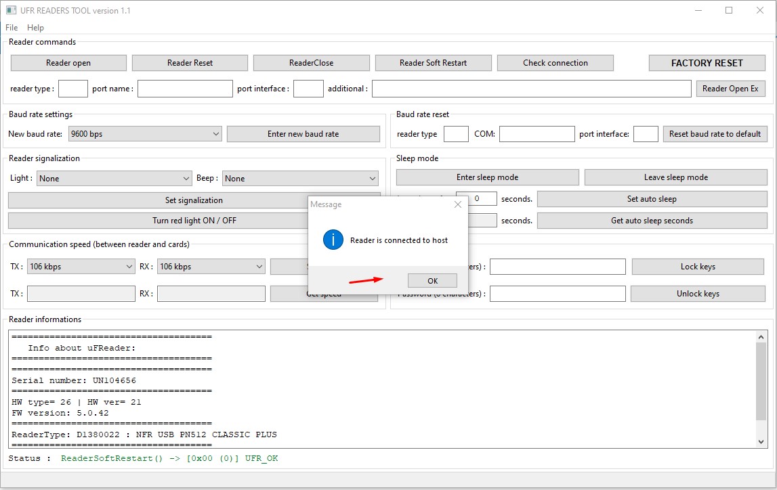Click the UFR Readers Tool title bar icon
The width and height of the screenshot is (777, 490).
click(11, 10)
